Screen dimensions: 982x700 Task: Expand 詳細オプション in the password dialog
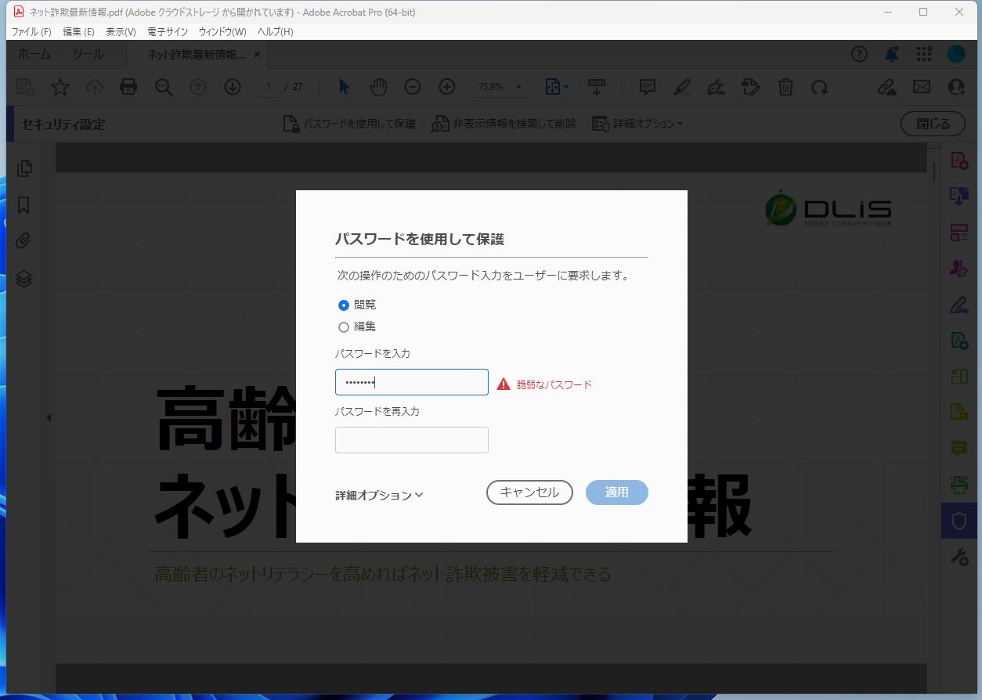pyautogui.click(x=378, y=494)
